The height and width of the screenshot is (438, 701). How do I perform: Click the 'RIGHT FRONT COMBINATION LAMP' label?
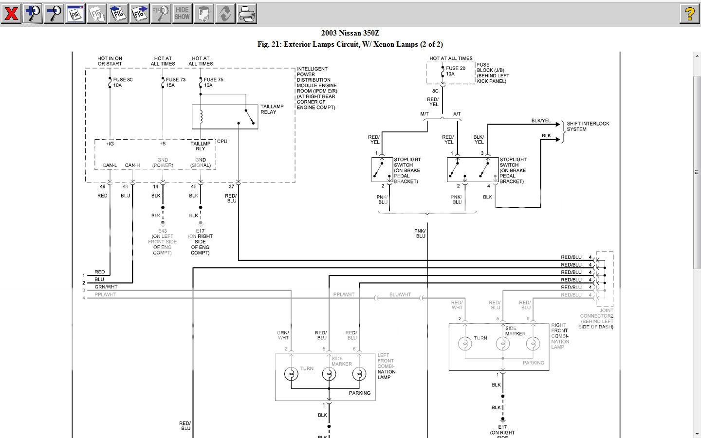[x=560, y=336]
